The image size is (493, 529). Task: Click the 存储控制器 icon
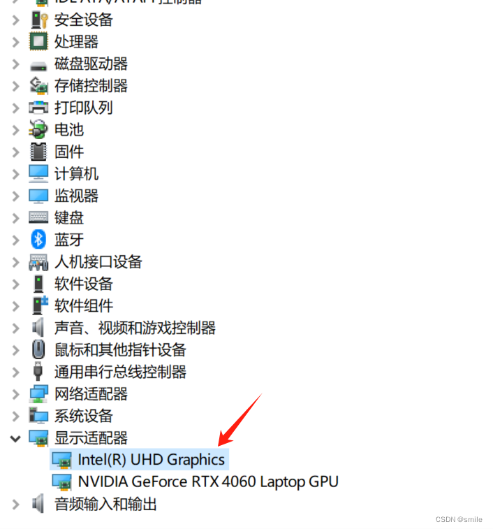tap(38, 86)
